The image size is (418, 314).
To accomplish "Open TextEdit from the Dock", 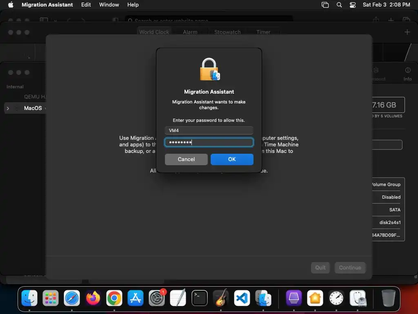I will coord(178,298).
